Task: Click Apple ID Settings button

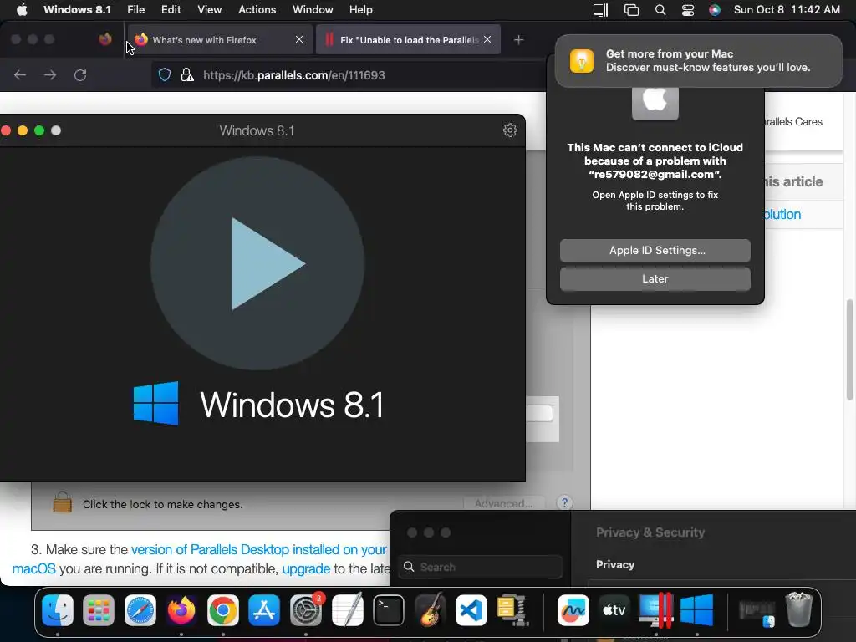Action: coord(655,251)
